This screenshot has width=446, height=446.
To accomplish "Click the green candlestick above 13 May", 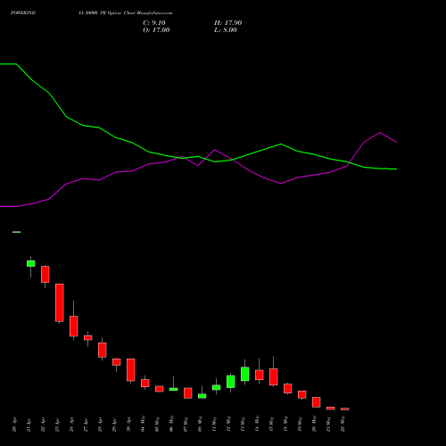I will coord(245,374).
